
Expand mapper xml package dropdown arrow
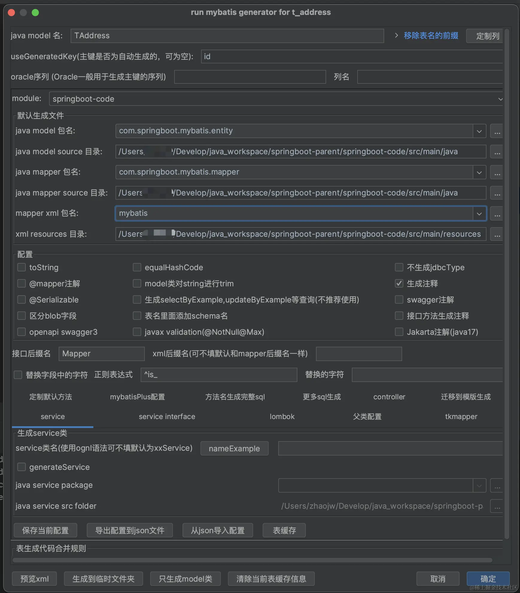[x=479, y=214]
